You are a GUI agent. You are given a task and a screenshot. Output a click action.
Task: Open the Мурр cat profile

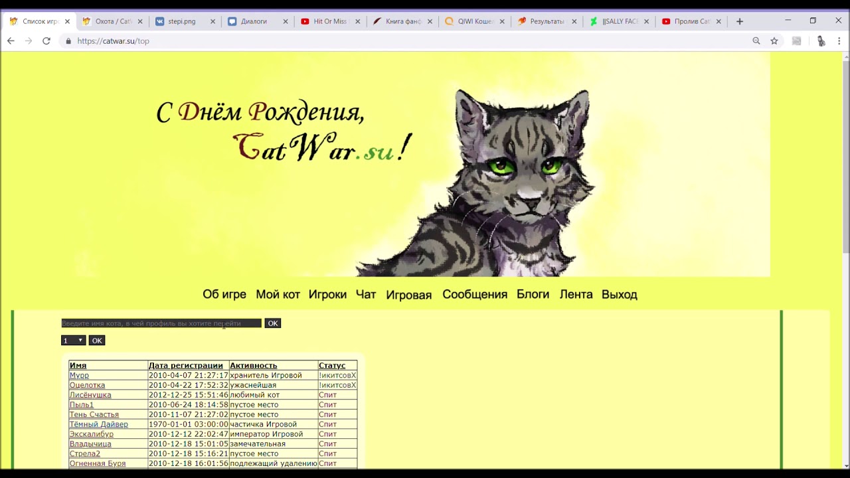pos(79,375)
